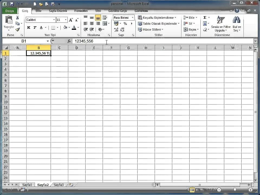Click zoom out minus button

click(x=219, y=190)
